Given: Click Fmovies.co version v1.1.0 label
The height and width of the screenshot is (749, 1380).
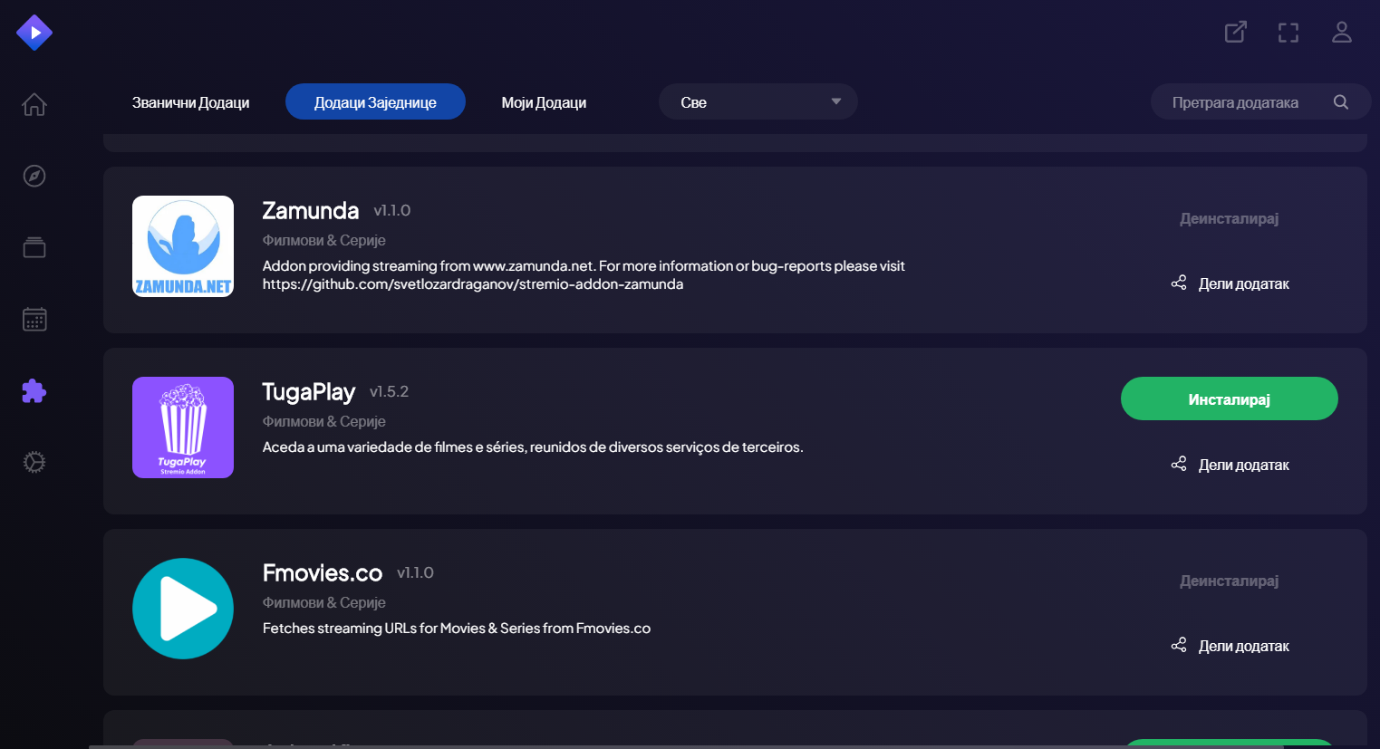Looking at the screenshot, I should [416, 572].
